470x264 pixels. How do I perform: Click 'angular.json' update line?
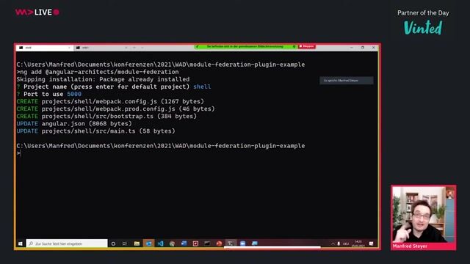(74, 124)
